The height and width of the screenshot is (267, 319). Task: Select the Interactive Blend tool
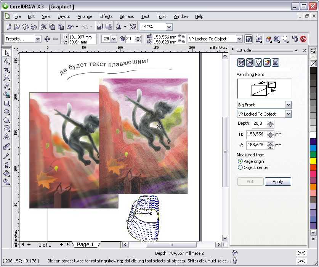click(x=7, y=146)
